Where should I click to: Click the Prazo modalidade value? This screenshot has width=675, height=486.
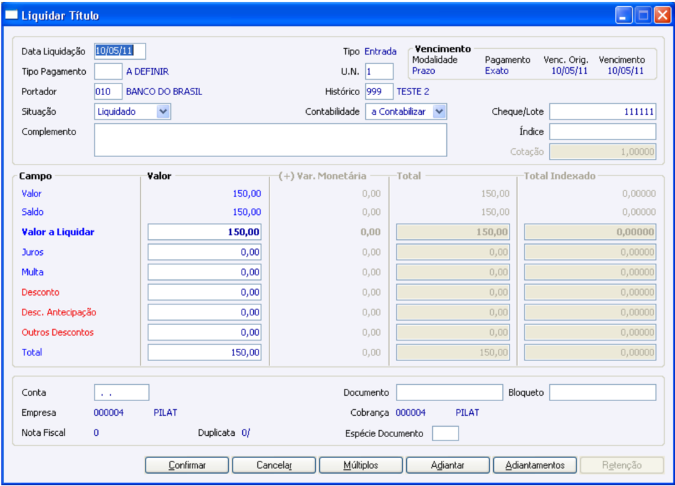click(x=424, y=71)
